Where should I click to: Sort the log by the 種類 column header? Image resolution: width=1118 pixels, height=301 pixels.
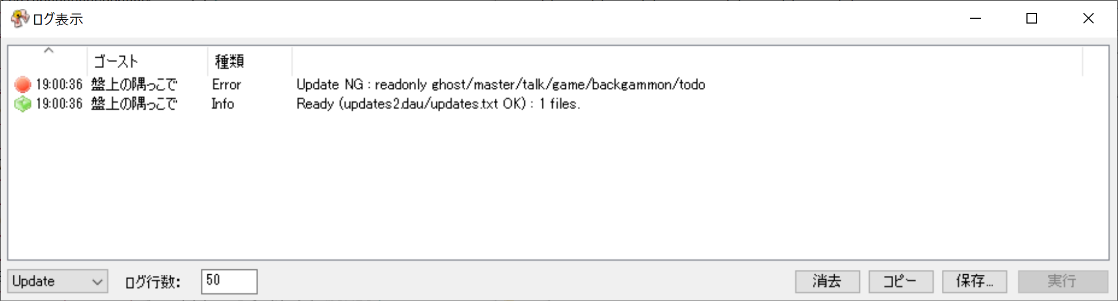tap(249, 61)
